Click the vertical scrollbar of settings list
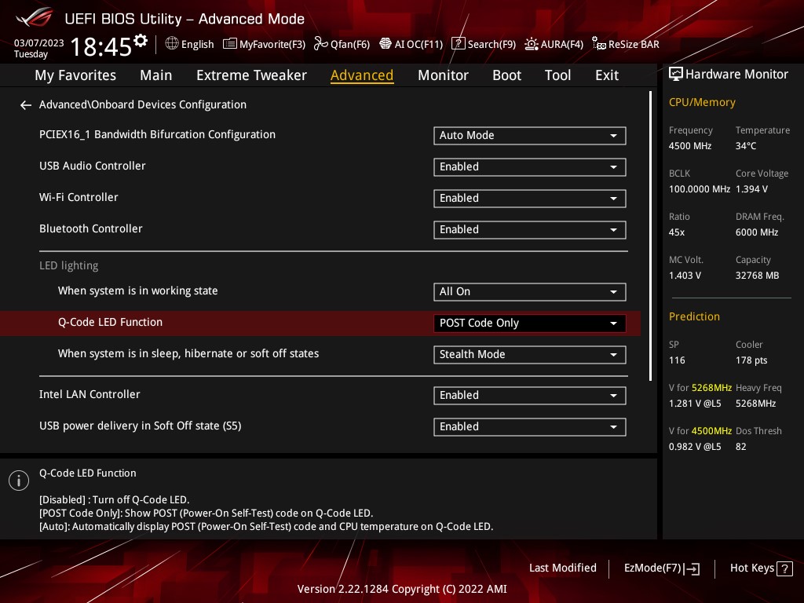The height and width of the screenshot is (603, 804). click(650, 236)
